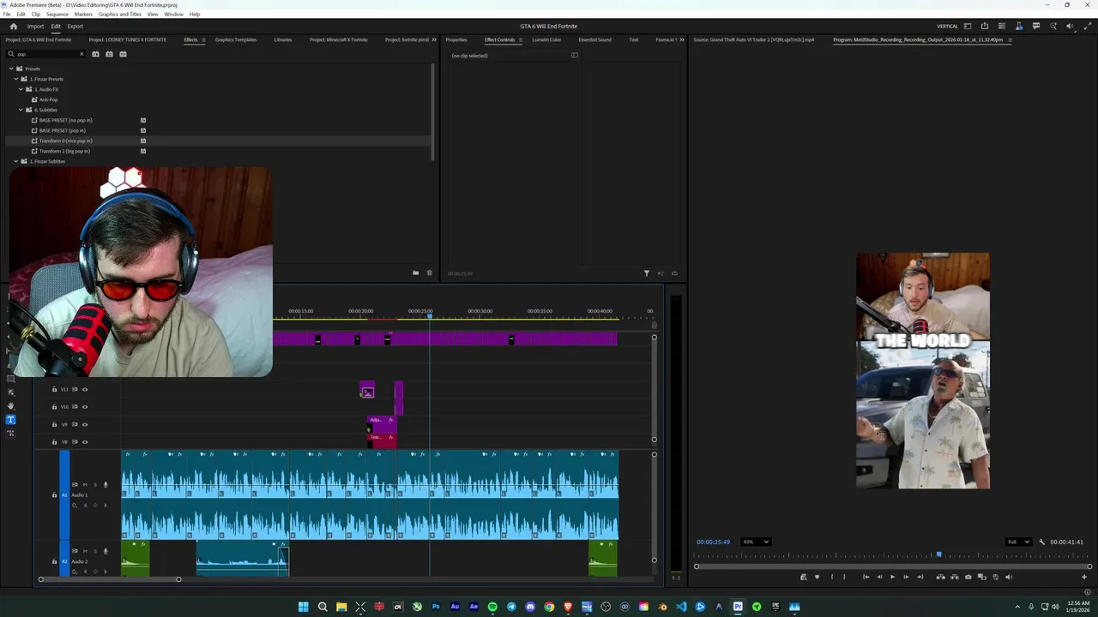Switch to the Export workspace
Image resolution: width=1098 pixels, height=617 pixels.
pos(75,27)
